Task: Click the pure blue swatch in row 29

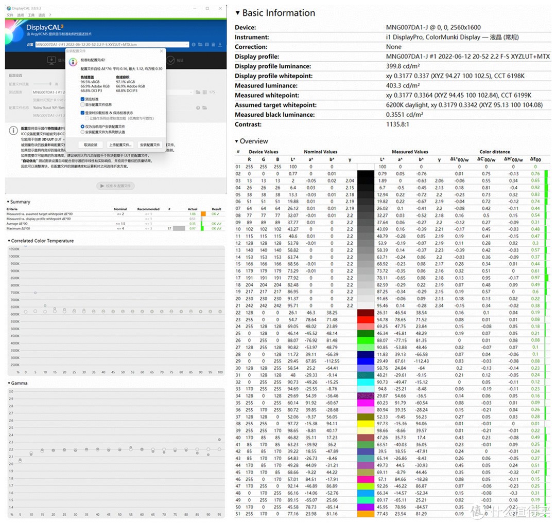Action: coord(366,361)
